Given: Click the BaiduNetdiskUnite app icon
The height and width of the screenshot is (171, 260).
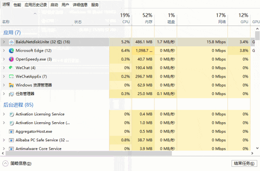Looking at the screenshot, I should pyautogui.click(x=11, y=42).
